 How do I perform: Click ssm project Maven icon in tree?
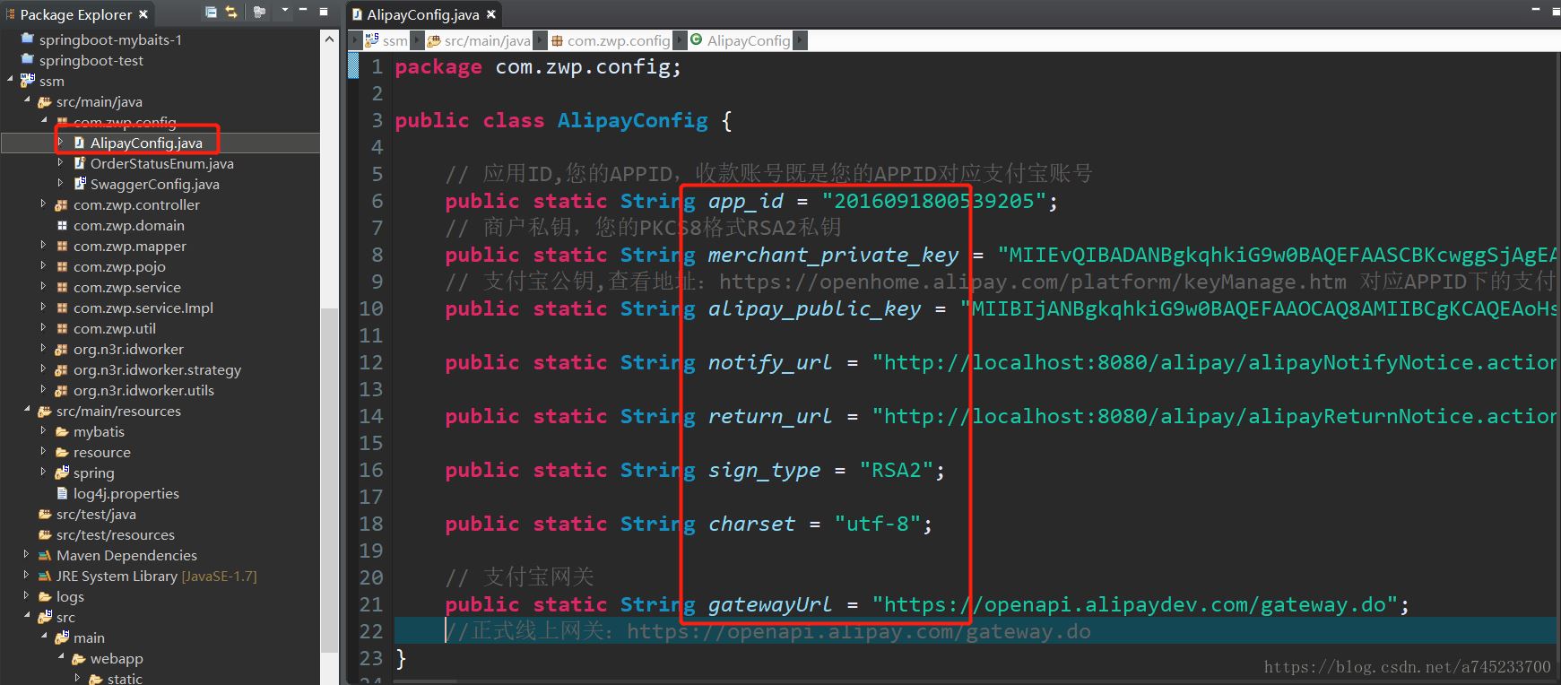click(x=28, y=80)
